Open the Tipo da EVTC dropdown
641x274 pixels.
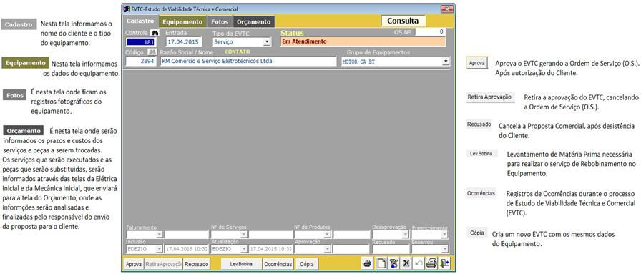click(x=267, y=41)
